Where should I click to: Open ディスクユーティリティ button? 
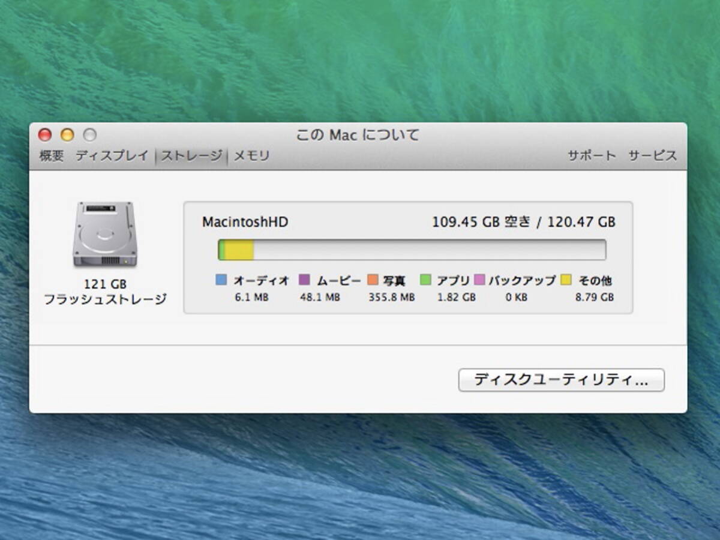[x=561, y=380]
